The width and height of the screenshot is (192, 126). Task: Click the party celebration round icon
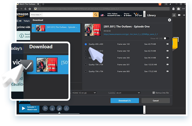pyautogui.click(x=60, y=109)
